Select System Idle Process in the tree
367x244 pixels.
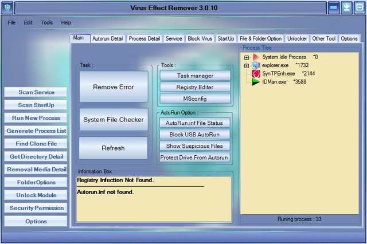pyautogui.click(x=290, y=57)
